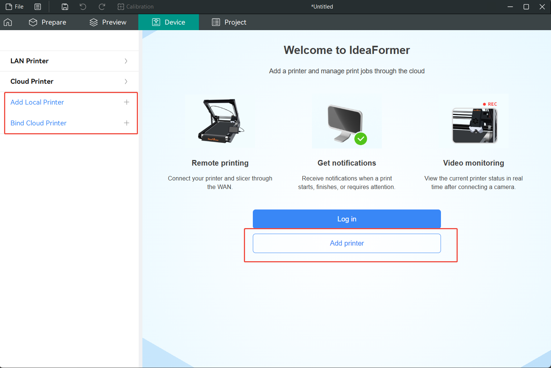551x368 pixels.
Task: Click the Add printer button
Action: [x=347, y=243]
